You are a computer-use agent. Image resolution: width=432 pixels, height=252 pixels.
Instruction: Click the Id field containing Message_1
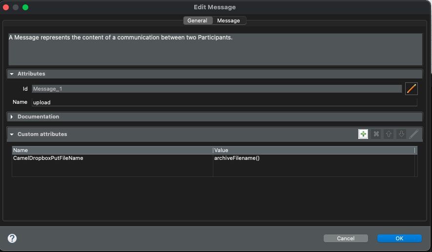(x=217, y=89)
